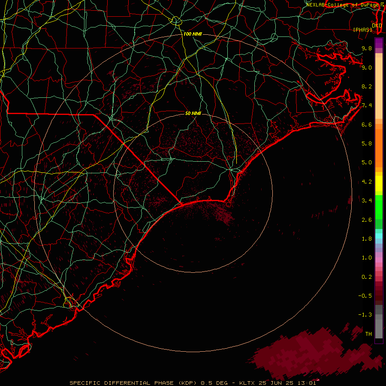386x386 pixels.
Task: Click the 5.8 scale value
Action: 367,144
